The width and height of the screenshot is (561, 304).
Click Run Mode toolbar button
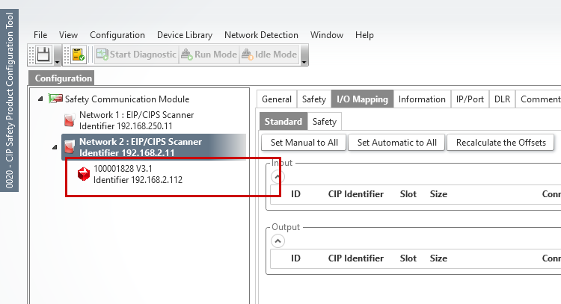209,55
